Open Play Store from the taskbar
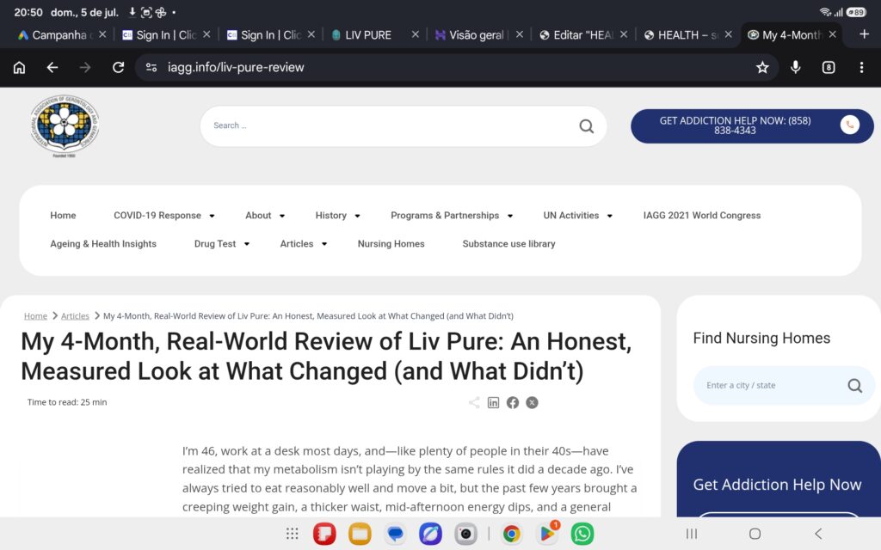Image resolution: width=881 pixels, height=550 pixels. [x=546, y=534]
